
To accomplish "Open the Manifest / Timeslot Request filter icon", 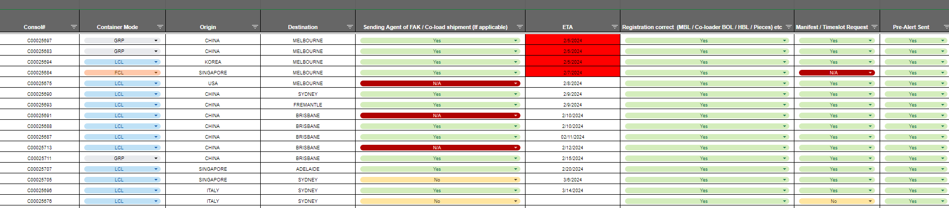I will [x=875, y=27].
